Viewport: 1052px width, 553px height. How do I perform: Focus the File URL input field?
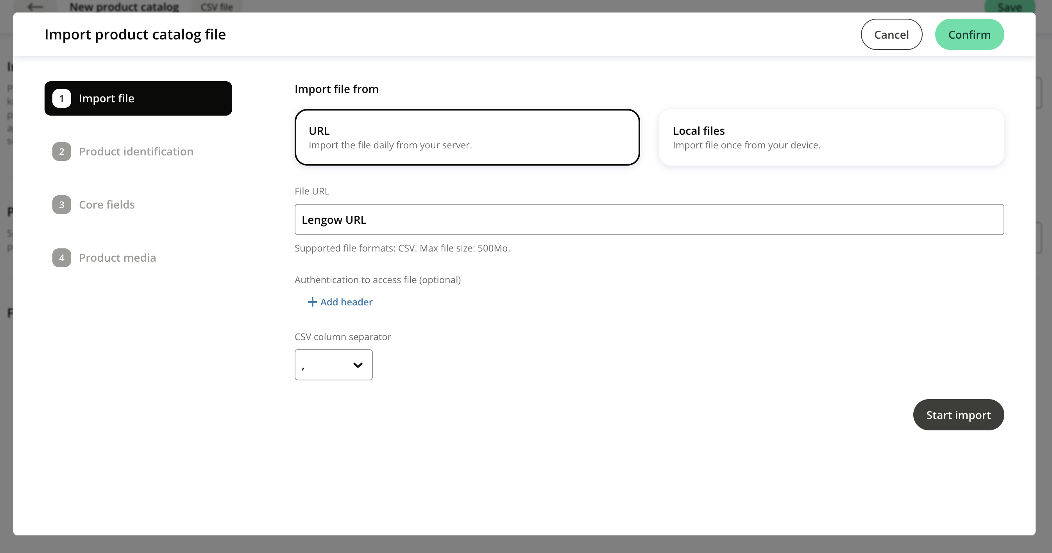[649, 219]
